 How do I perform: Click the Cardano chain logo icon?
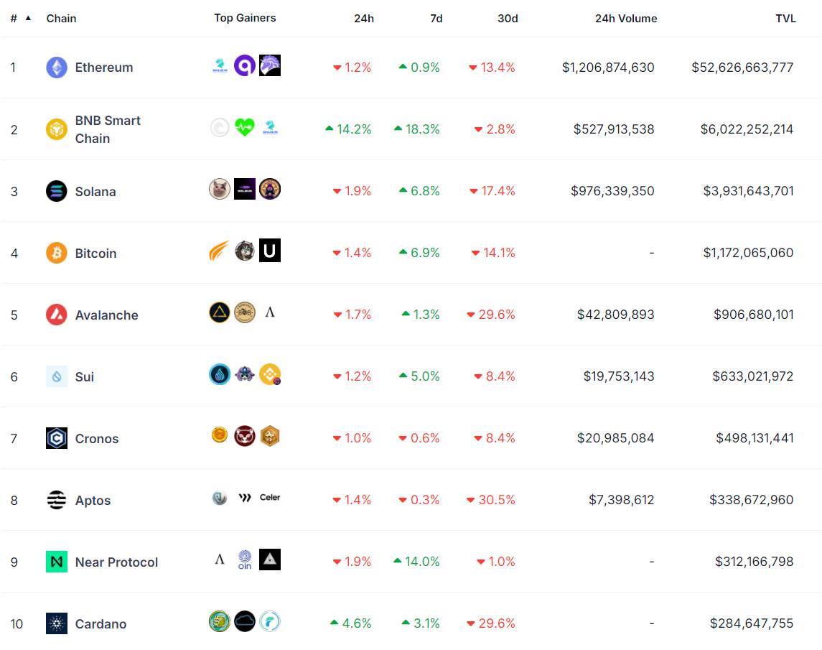coord(57,623)
